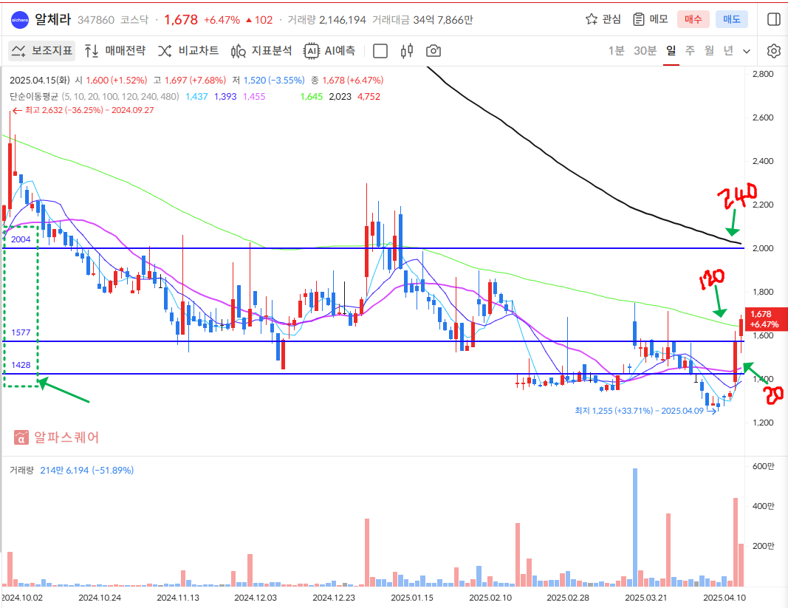Click the 1,393 ten-day average value
Screen dimensions: 788x608
225,97
